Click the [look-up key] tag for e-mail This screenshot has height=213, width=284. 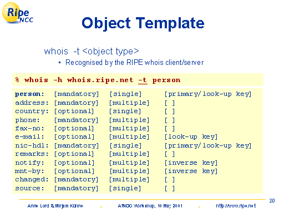point(191,137)
